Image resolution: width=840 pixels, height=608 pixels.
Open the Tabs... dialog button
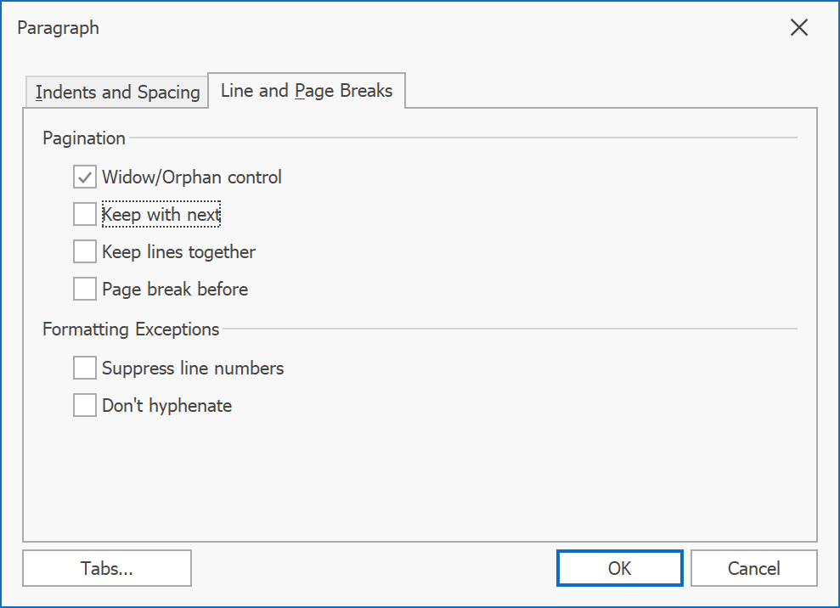coord(107,568)
